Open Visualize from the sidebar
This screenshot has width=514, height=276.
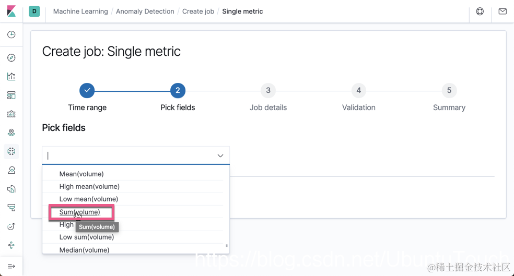tap(11, 77)
